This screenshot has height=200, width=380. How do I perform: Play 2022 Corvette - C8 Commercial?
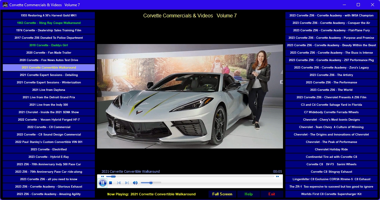(49, 127)
